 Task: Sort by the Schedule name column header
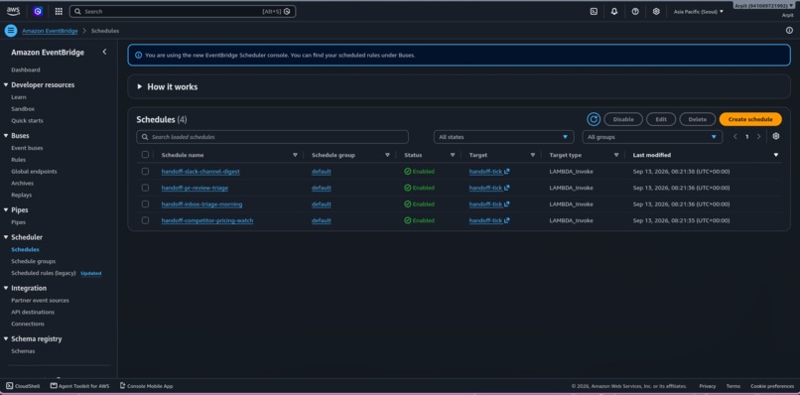click(183, 155)
